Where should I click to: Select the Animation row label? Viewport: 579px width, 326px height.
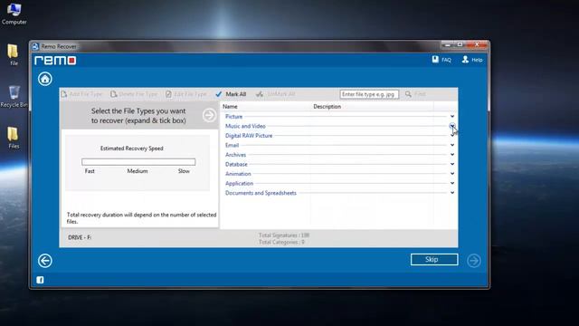pyautogui.click(x=238, y=174)
